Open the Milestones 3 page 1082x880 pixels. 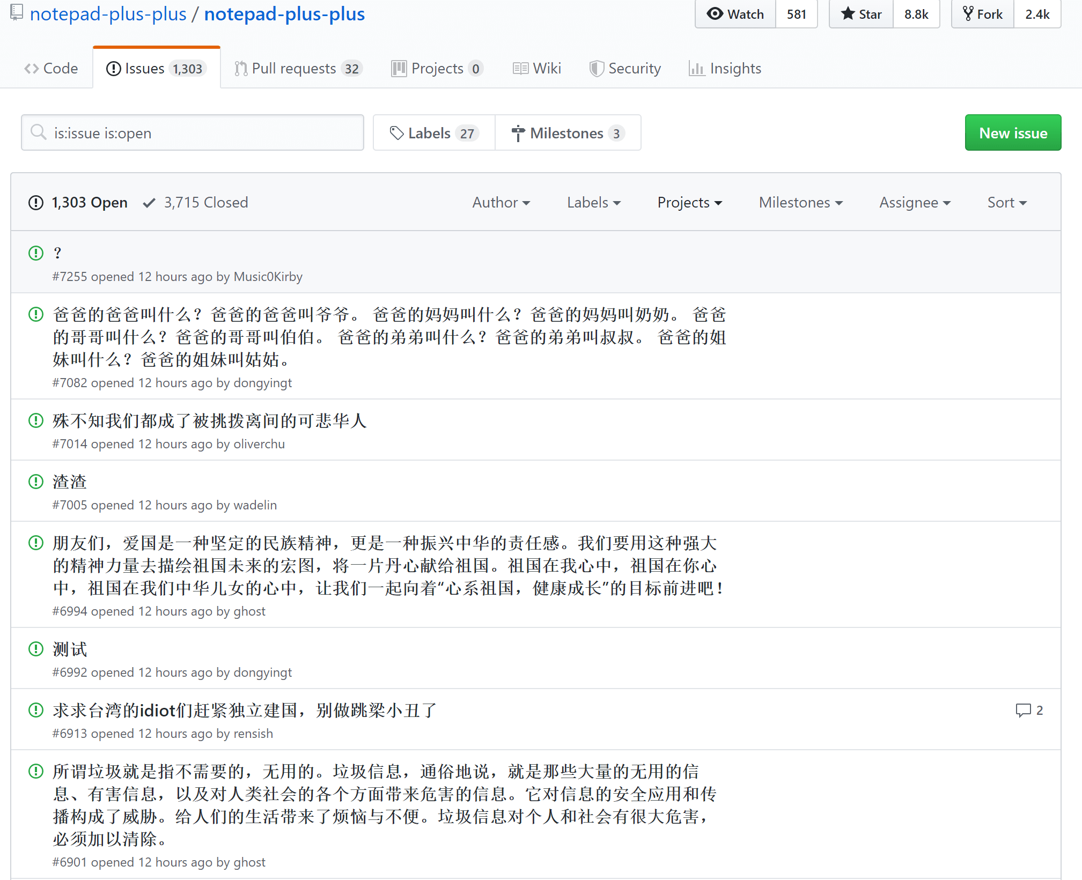point(568,132)
